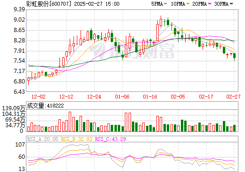Select the 01-06 date axis label
This screenshot has height=172, width=245.
[x=122, y=97]
